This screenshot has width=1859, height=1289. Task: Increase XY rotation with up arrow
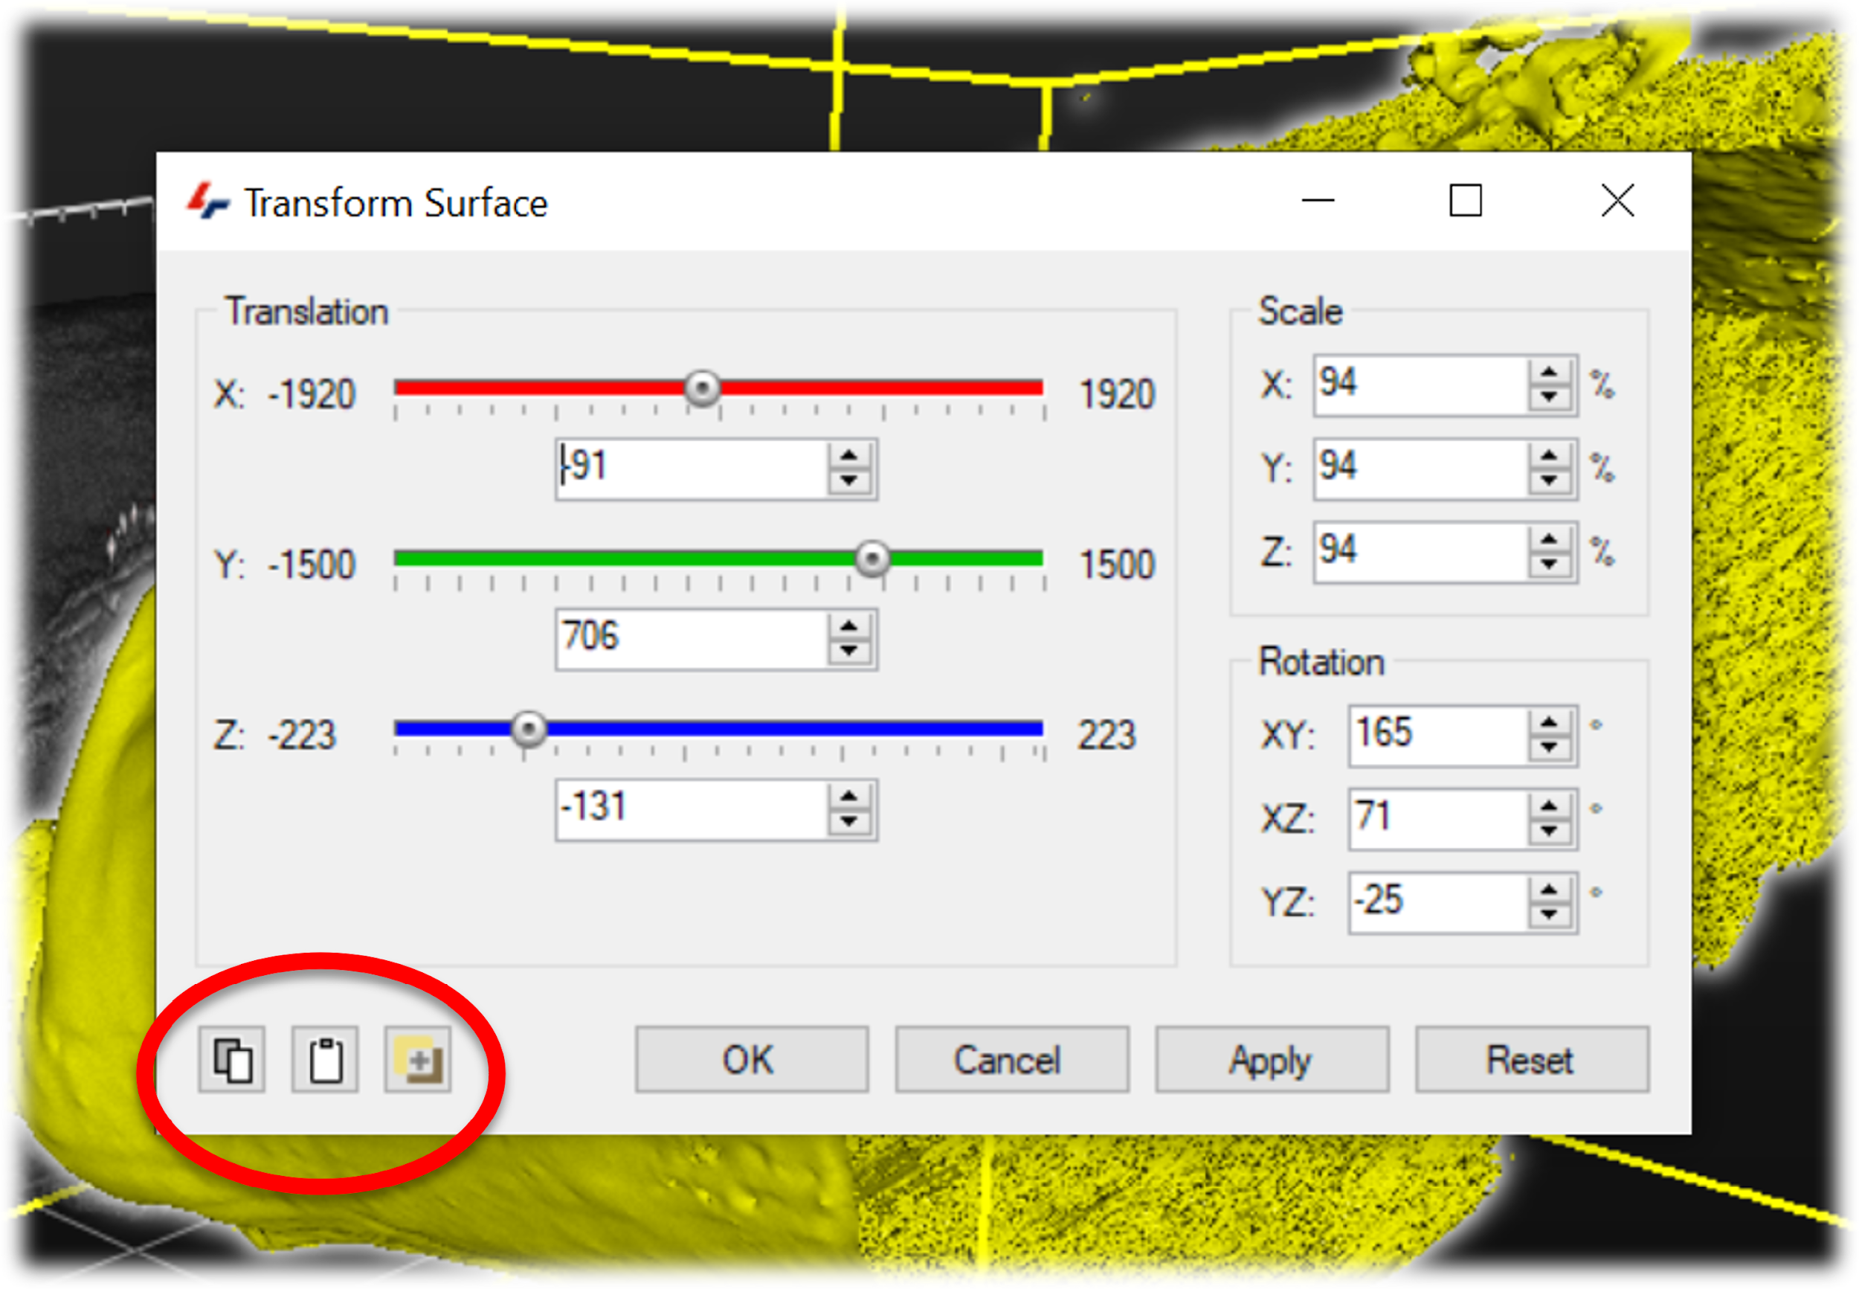(1548, 724)
